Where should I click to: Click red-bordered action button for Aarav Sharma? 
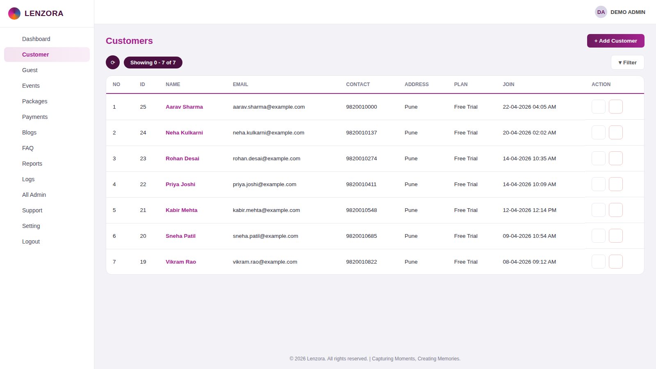616,107
